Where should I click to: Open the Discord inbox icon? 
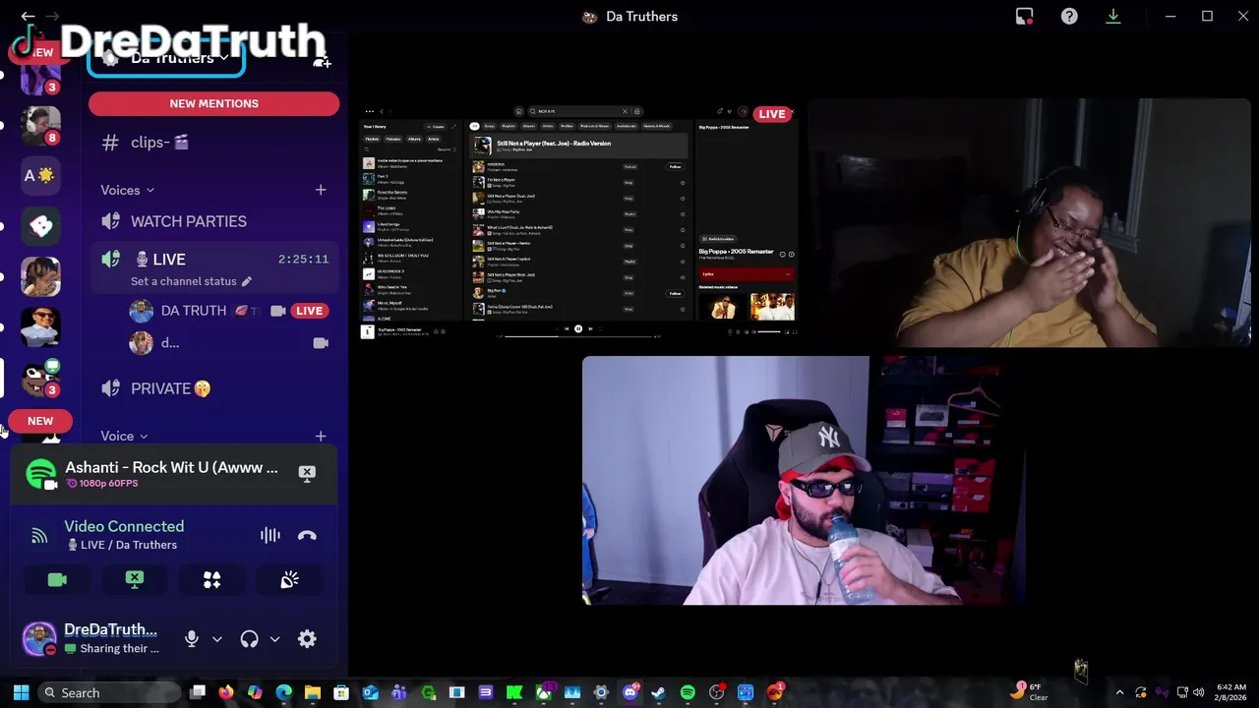[x=1024, y=16]
